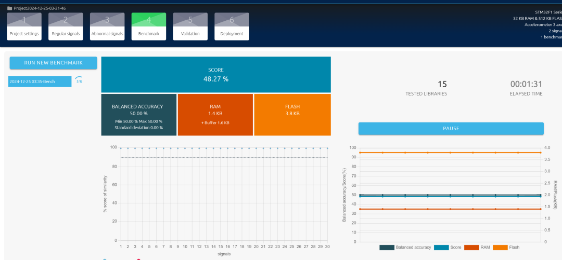Click the Balanced Accuracy tile
Screen dimensions: 562x260
point(138,114)
